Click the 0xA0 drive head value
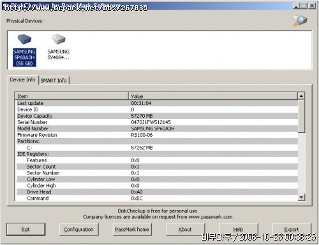This screenshot has width=319, height=245. tap(137, 192)
